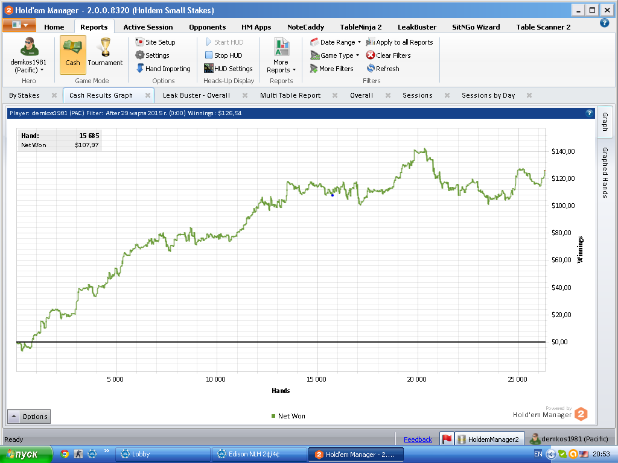Close the Sessions by Day tab
618x463 pixels.
point(529,95)
